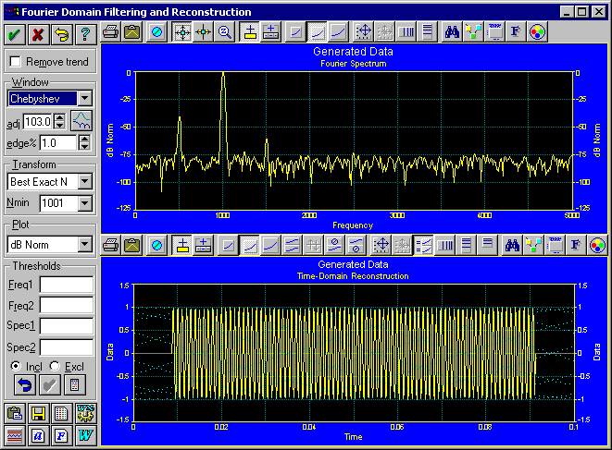Image resolution: width=612 pixels, height=450 pixels.
Task: Toggle the blue circle icon in spectrum toolbar
Action: pyautogui.click(x=156, y=32)
